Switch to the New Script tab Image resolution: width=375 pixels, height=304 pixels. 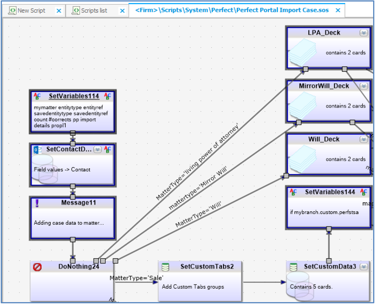(31, 11)
